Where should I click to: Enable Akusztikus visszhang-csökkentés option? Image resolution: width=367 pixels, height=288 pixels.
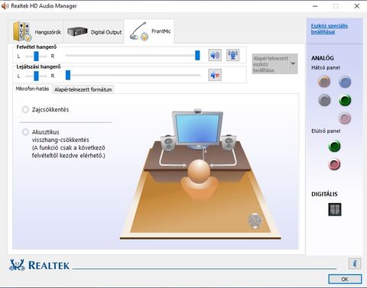pos(25,132)
